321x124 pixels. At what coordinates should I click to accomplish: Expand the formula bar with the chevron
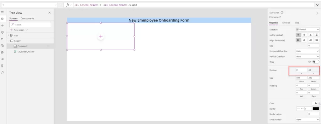pyautogui.click(x=318, y=5)
